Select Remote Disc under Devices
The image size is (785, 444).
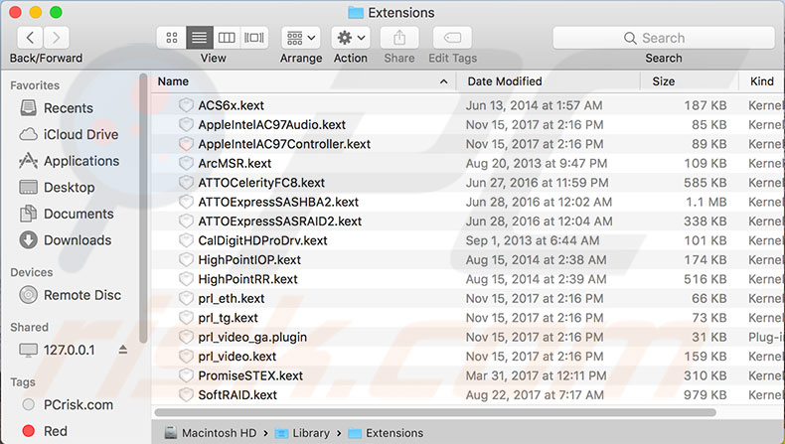coord(71,295)
